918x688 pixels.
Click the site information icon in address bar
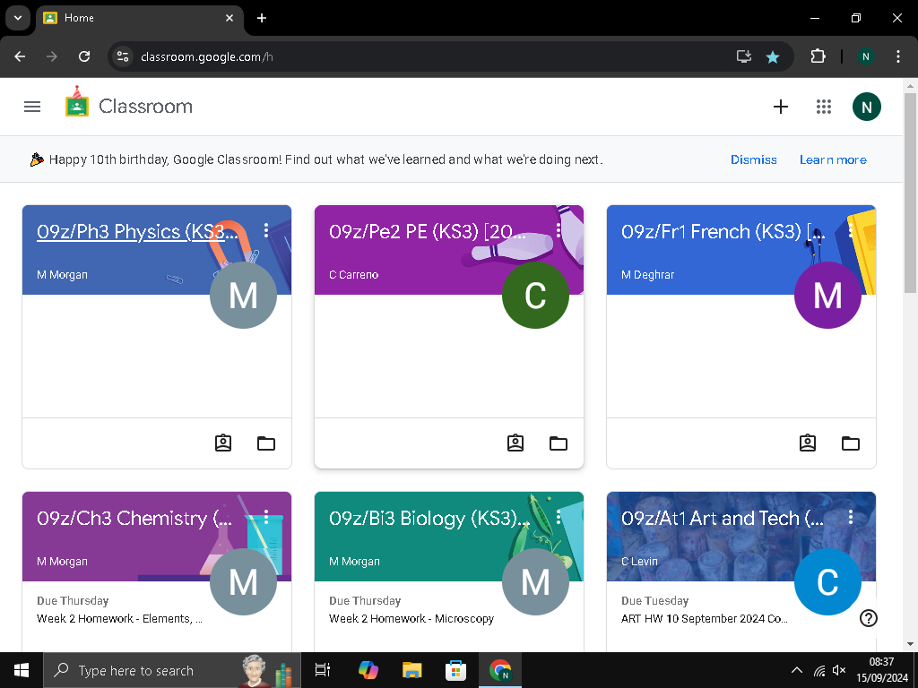point(123,56)
